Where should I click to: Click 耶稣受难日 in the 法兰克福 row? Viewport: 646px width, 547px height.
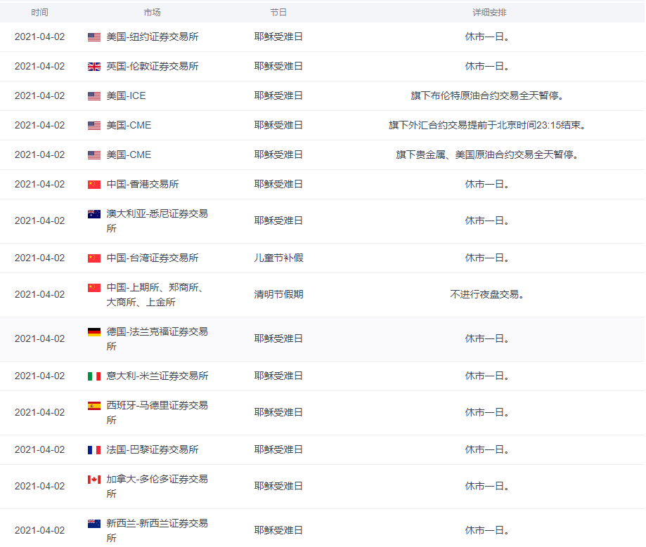278,338
